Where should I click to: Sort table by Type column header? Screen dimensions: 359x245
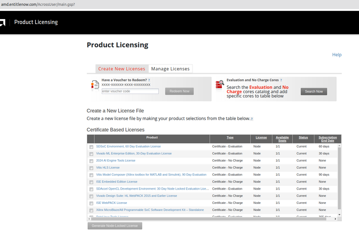click(230, 138)
